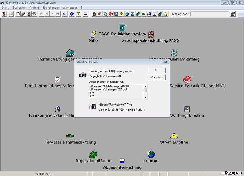244x176 pixels.
Task: Open the Ansicht menu
Action: click(x=34, y=7)
